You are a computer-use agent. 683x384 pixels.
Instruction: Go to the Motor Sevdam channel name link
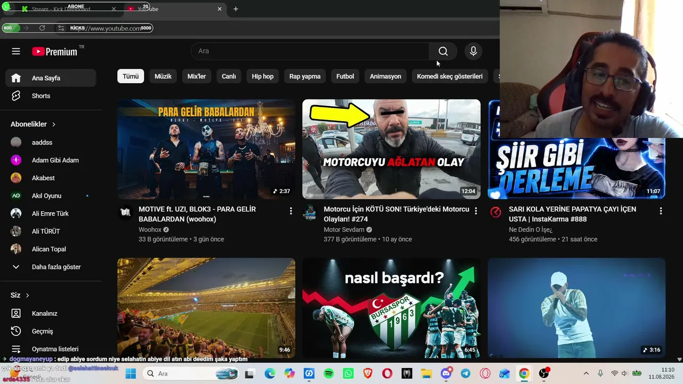(x=344, y=230)
